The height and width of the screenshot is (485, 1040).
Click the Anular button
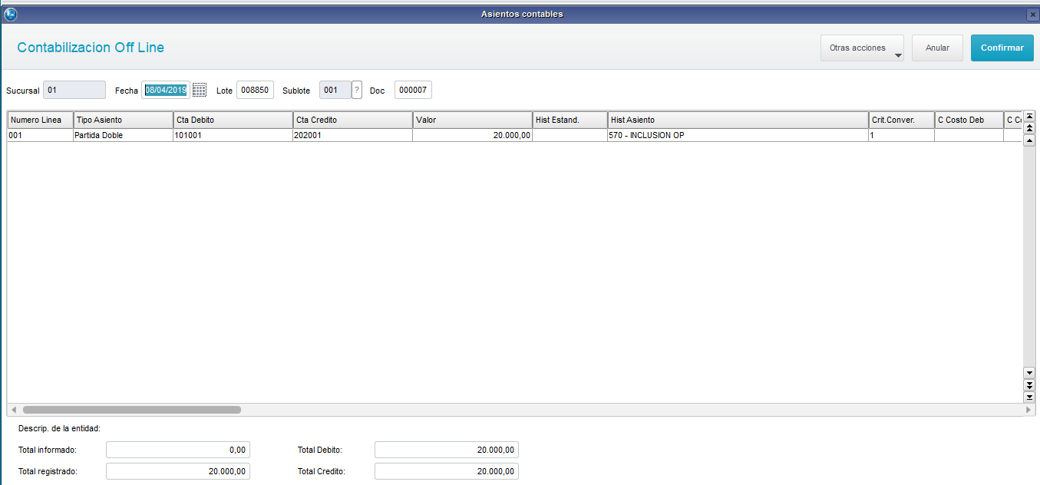pyautogui.click(x=937, y=48)
